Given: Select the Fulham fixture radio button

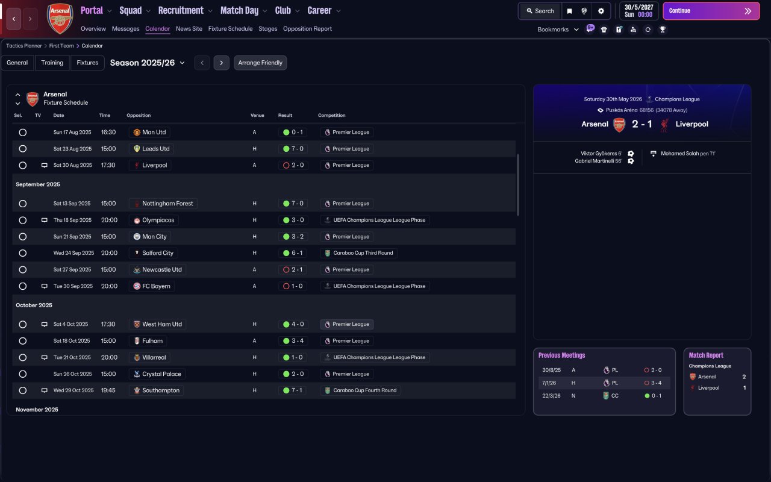Looking at the screenshot, I should click(22, 341).
